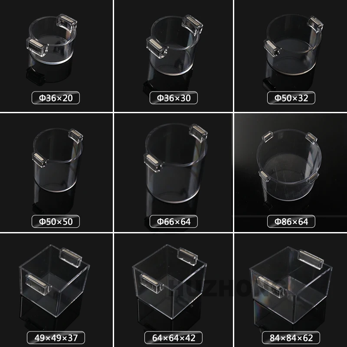The image size is (347, 347).
Task: Click the Φ50×32 size label
Action: (291, 98)
